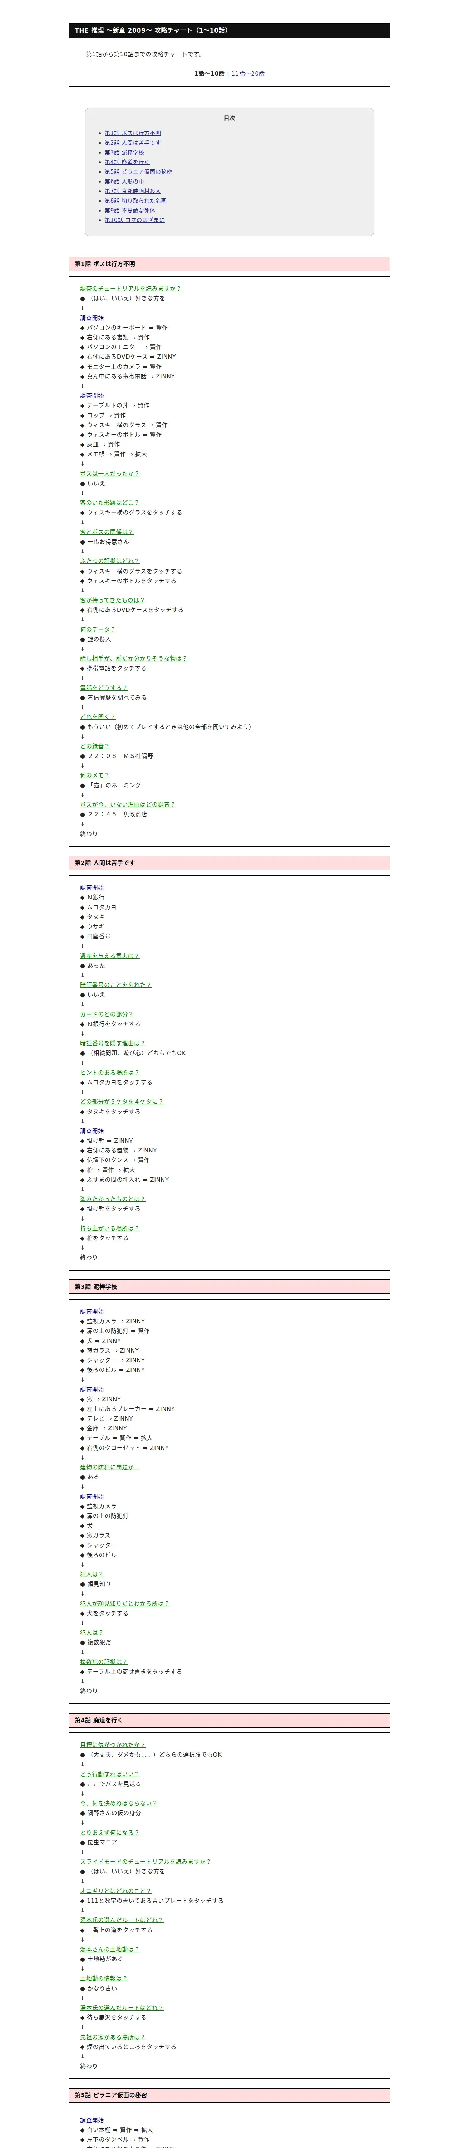This screenshot has height=2148, width=459.
Task: Click 暗証番号のことを忘れた？ question
Action: tap(116, 985)
